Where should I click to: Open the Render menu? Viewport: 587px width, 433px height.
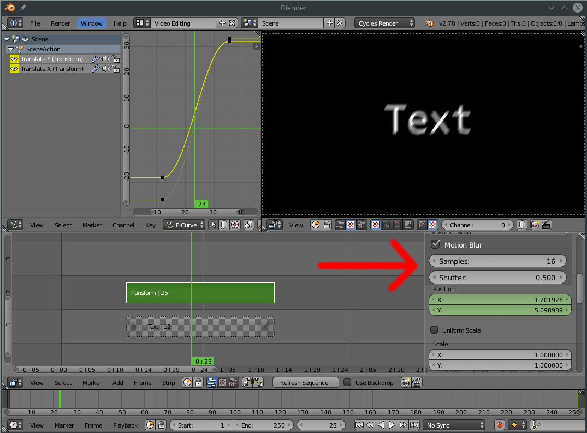click(60, 23)
